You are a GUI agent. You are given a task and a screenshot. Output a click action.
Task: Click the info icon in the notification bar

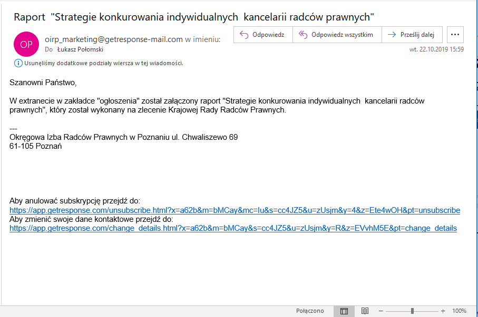pyautogui.click(x=18, y=63)
